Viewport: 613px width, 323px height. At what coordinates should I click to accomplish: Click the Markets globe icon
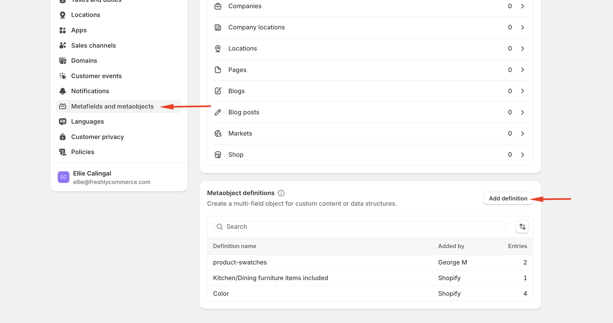(x=218, y=133)
